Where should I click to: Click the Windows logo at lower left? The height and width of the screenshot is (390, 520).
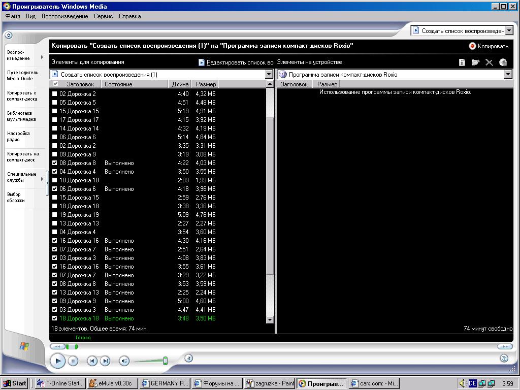pyautogui.click(x=24, y=346)
